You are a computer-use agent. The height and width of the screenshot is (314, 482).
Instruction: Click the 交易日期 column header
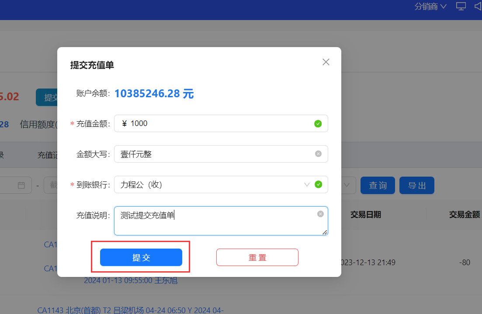point(366,214)
